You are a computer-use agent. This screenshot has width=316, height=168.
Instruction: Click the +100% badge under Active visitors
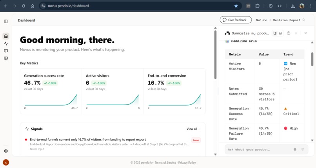coord(99,83)
